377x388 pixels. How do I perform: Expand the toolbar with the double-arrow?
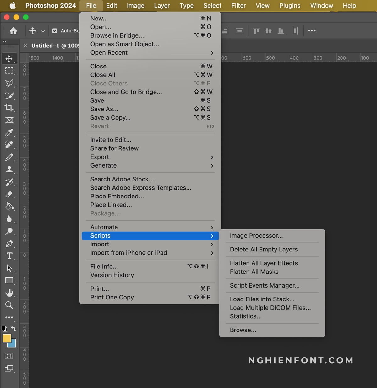[x=4, y=41]
